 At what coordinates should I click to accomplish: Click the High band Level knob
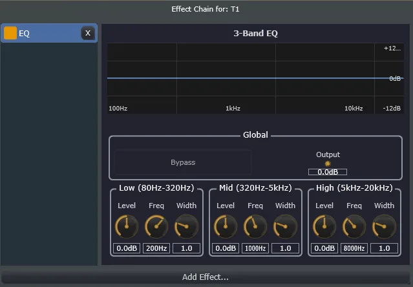324,226
